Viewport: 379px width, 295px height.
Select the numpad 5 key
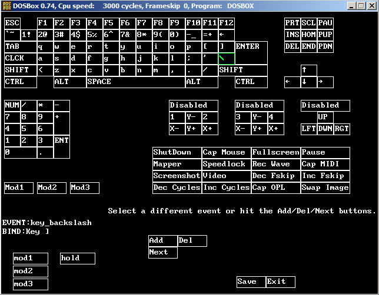(x=29, y=129)
